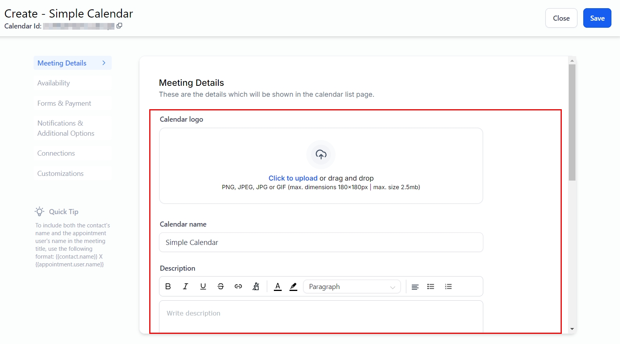Apply italic formatting to description

(x=186, y=287)
